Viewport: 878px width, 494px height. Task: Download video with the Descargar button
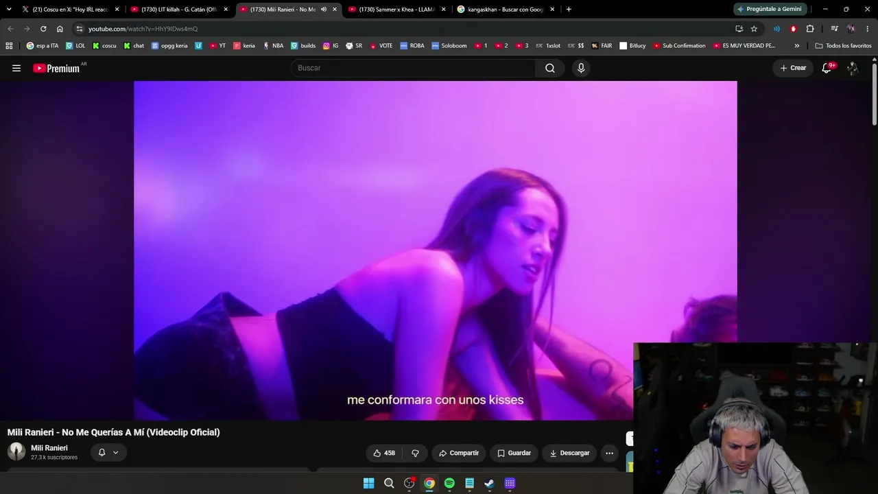pos(569,453)
